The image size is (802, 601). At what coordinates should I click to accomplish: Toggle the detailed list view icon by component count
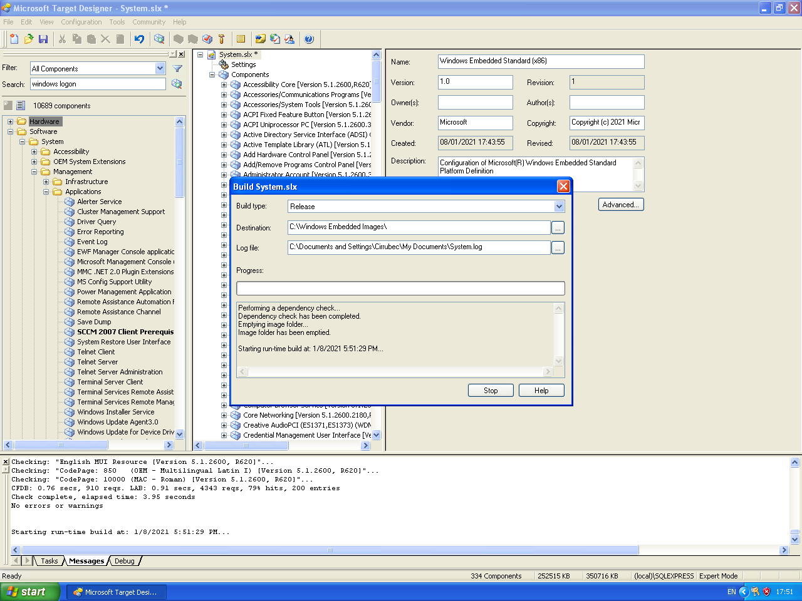pyautogui.click(x=21, y=106)
